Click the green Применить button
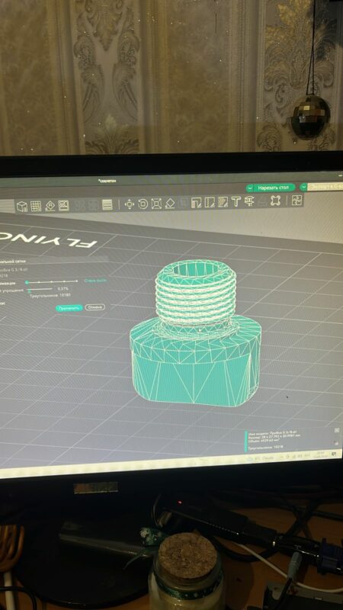The width and height of the screenshot is (343, 610). click(69, 308)
